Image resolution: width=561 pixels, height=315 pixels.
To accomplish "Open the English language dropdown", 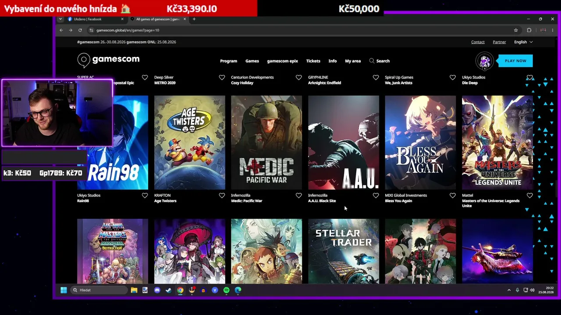I will pyautogui.click(x=523, y=42).
